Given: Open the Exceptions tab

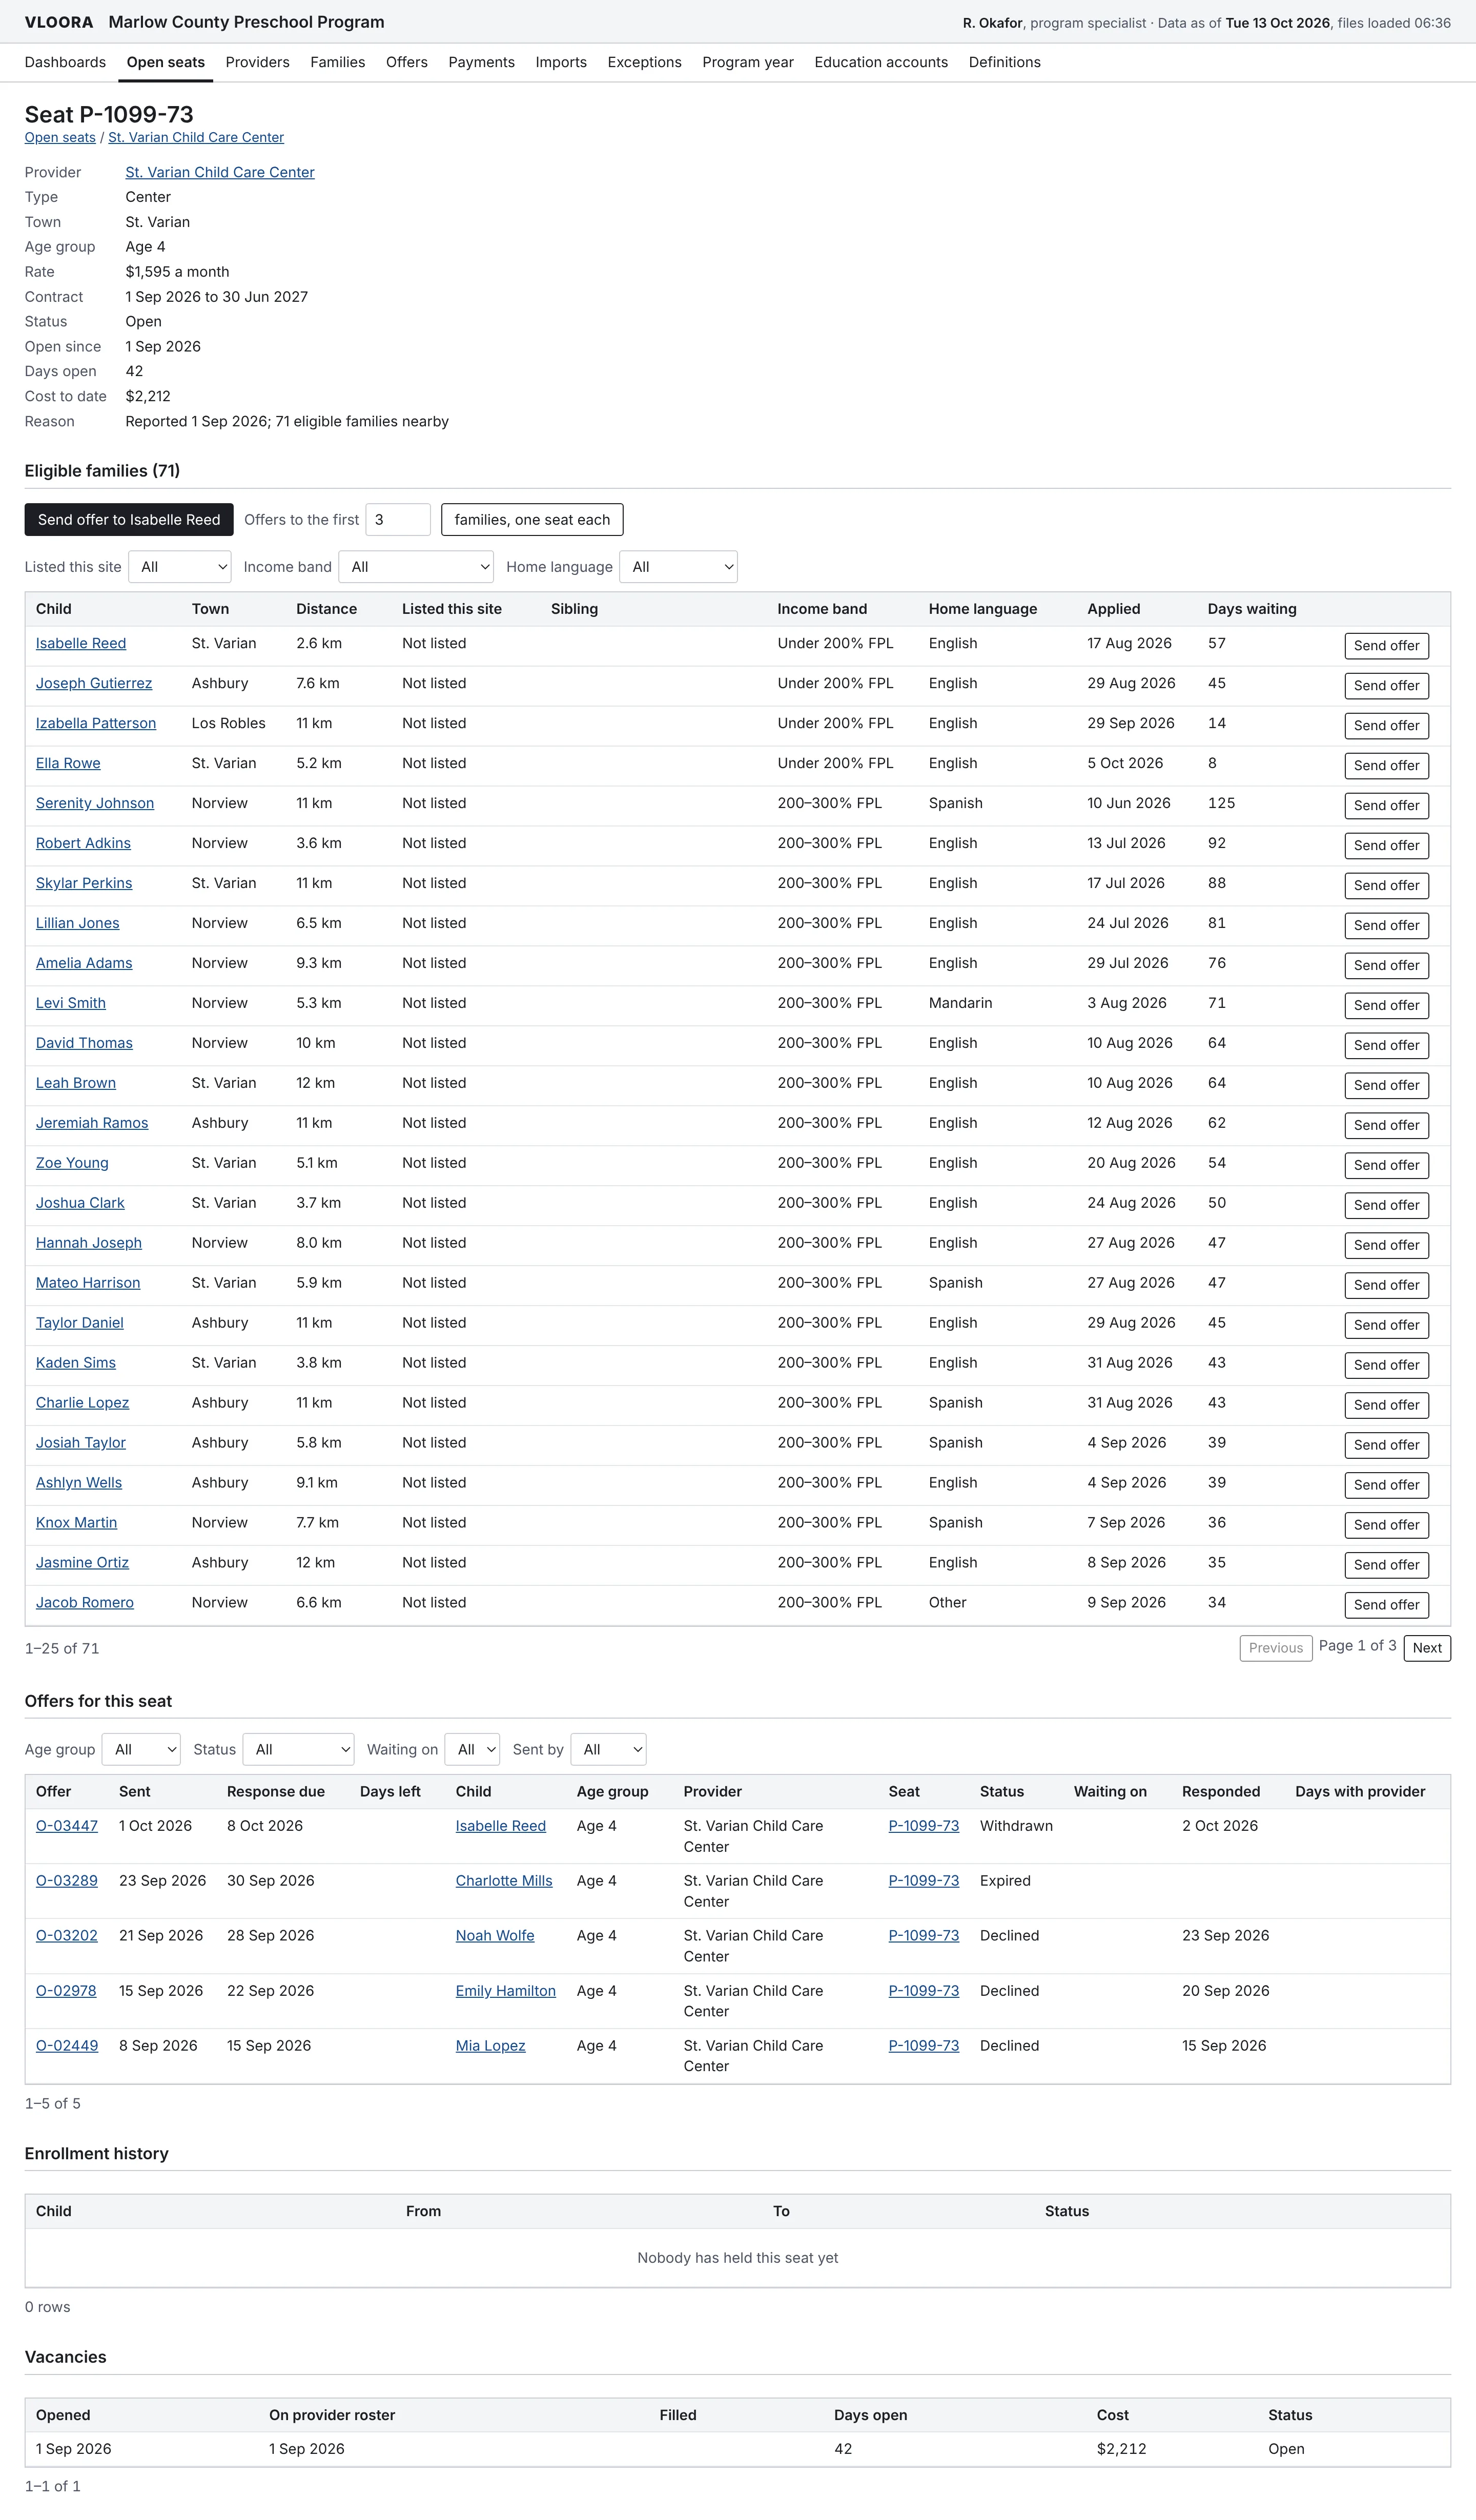Looking at the screenshot, I should tap(645, 62).
